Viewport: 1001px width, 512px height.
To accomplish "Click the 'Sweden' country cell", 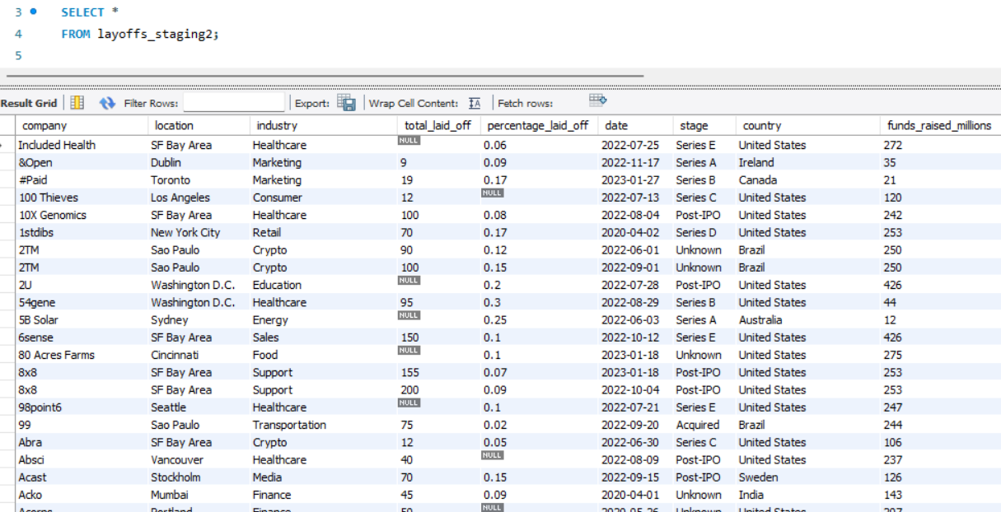I will tap(808, 477).
